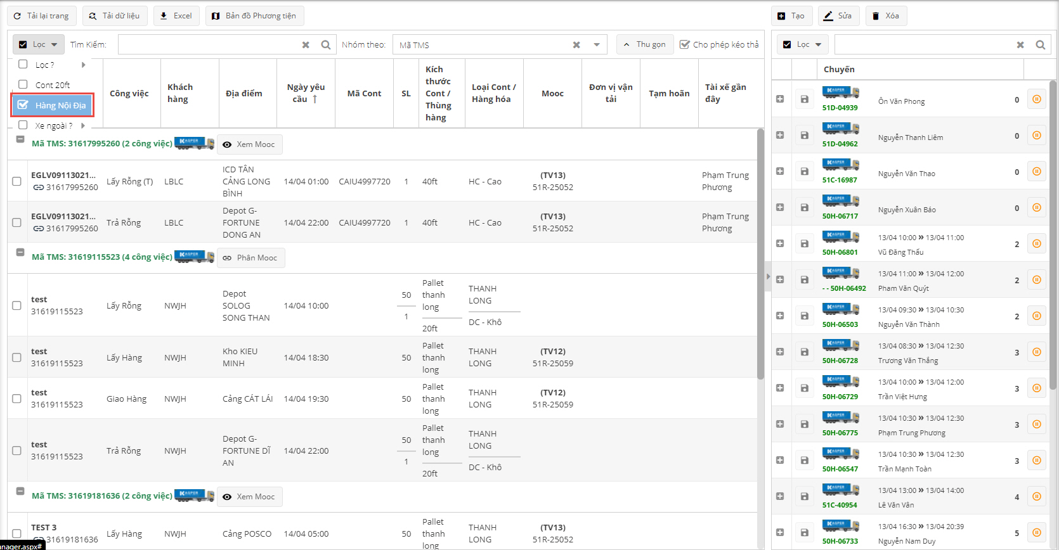This screenshot has height=550, width=1059.
Task: Click save icon for truck 51D-04939
Action: 804,99
